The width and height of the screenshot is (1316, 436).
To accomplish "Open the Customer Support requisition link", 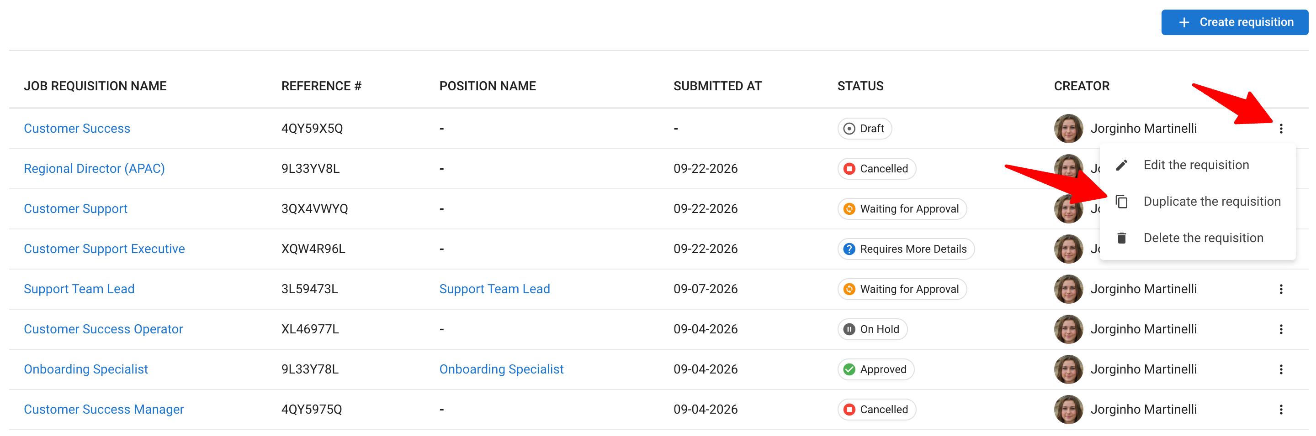I will click(x=75, y=208).
